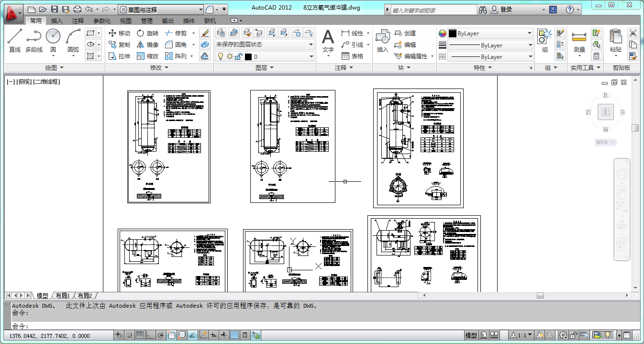The image size is (644, 344).
Task: Choose the Move (移动) command
Action: [x=120, y=33]
